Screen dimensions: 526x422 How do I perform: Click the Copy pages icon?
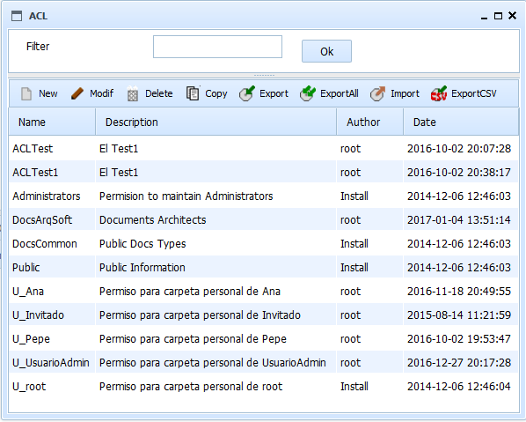point(193,93)
